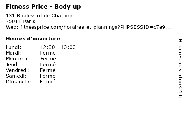The width and height of the screenshot is (185, 138).
Task: Select the address '131 Boulevard de Charonne'
Action: point(40,16)
